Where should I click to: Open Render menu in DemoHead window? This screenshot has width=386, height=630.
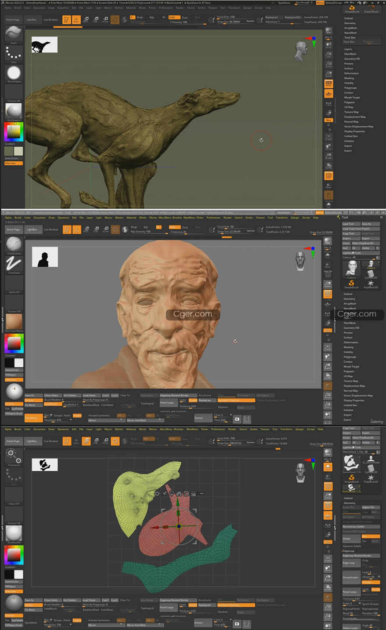(232, 429)
